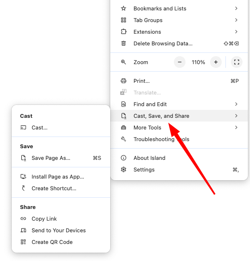Choose Install Page as App...

click(x=61, y=176)
